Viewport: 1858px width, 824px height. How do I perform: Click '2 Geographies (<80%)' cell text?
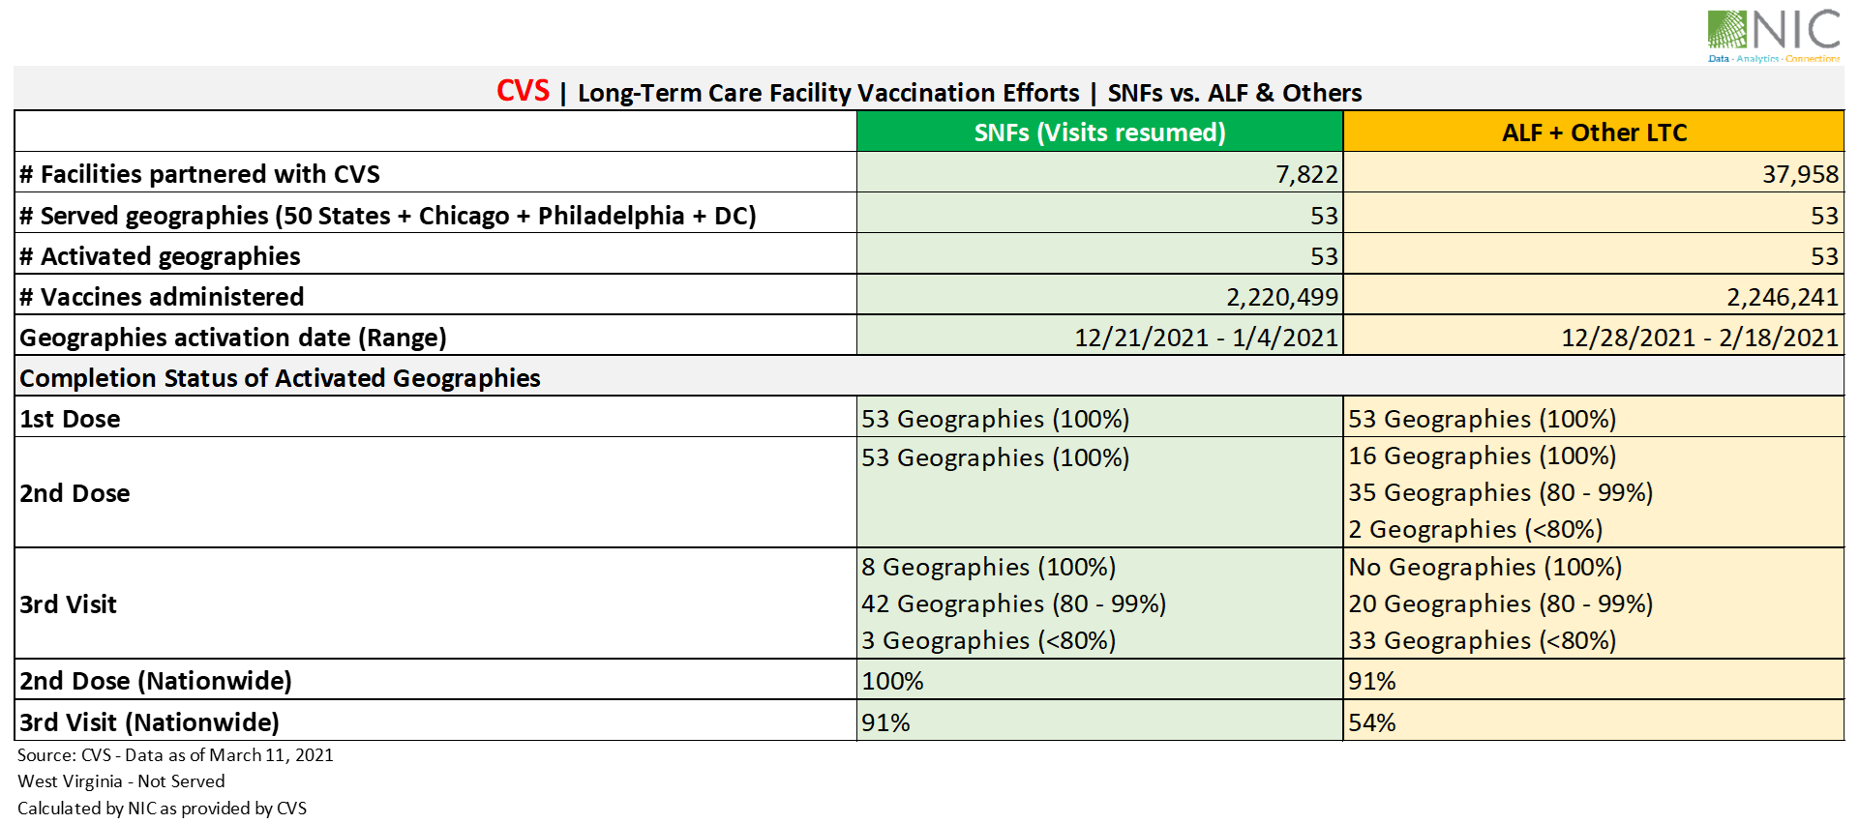pyautogui.click(x=1475, y=529)
